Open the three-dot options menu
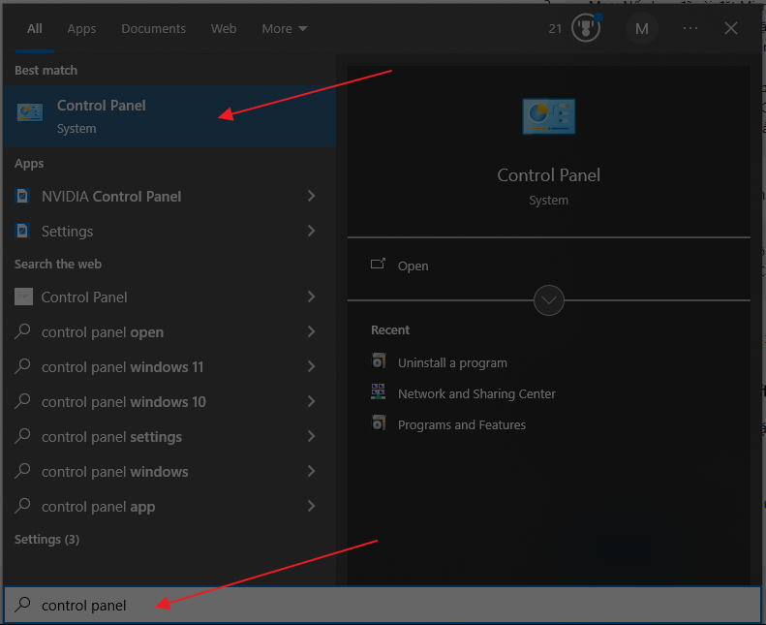The width and height of the screenshot is (766, 625). [x=690, y=28]
